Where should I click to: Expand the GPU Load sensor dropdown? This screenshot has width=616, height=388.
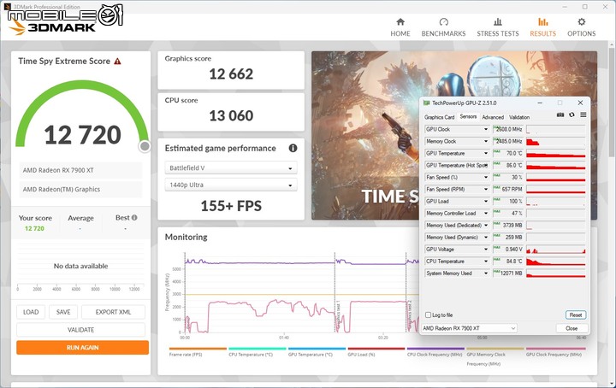pyautogui.click(x=486, y=201)
